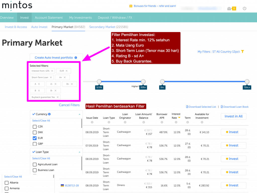Click the Cancel Filters link

click(x=69, y=105)
